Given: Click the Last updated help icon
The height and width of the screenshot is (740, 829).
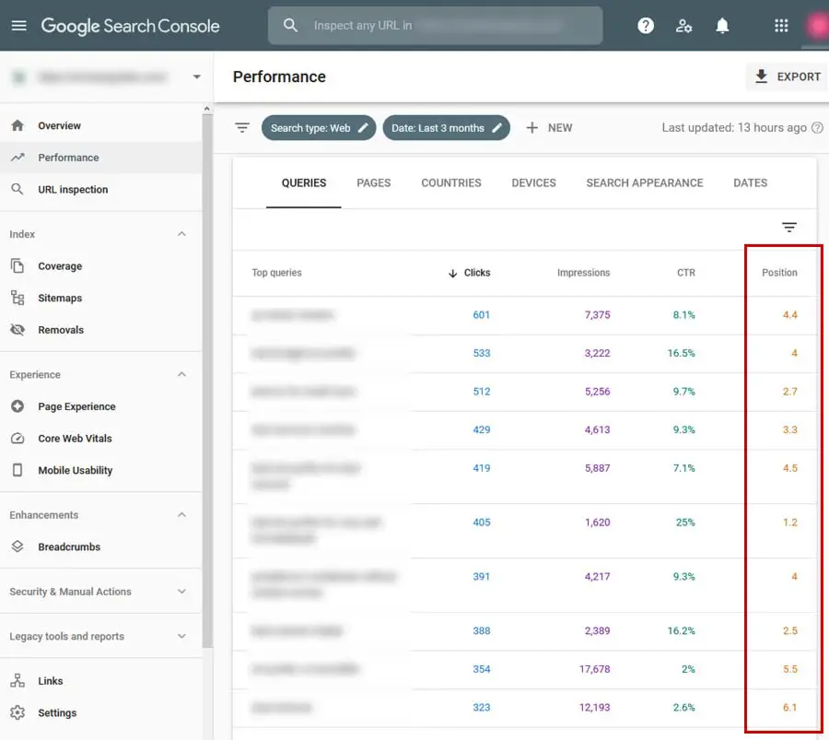Looking at the screenshot, I should (x=817, y=127).
